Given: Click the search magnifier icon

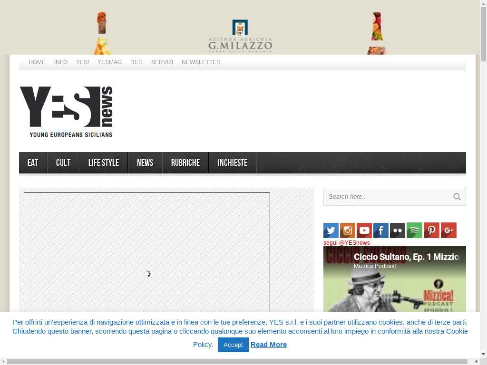Looking at the screenshot, I should pyautogui.click(x=457, y=197).
